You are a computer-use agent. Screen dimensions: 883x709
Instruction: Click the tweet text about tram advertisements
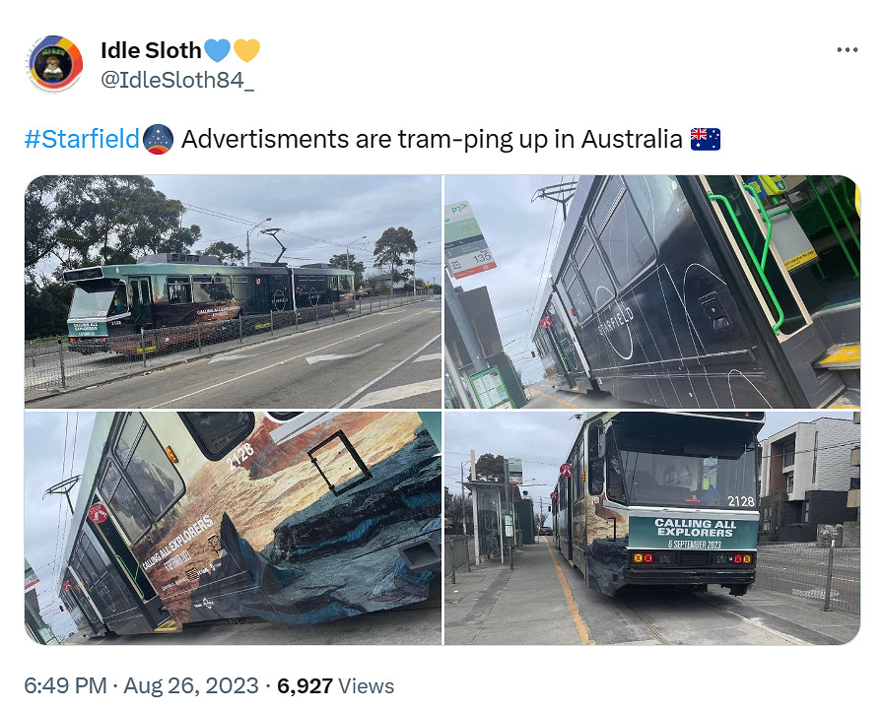[432, 139]
